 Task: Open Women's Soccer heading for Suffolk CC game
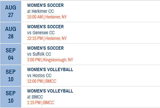point(45,48)
